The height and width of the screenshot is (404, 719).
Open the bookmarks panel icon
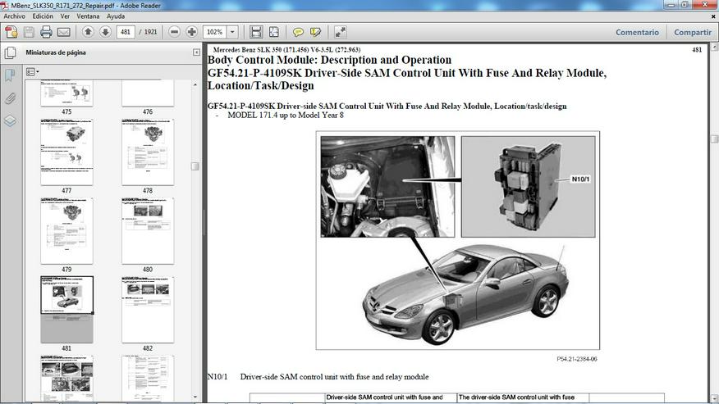(x=10, y=75)
